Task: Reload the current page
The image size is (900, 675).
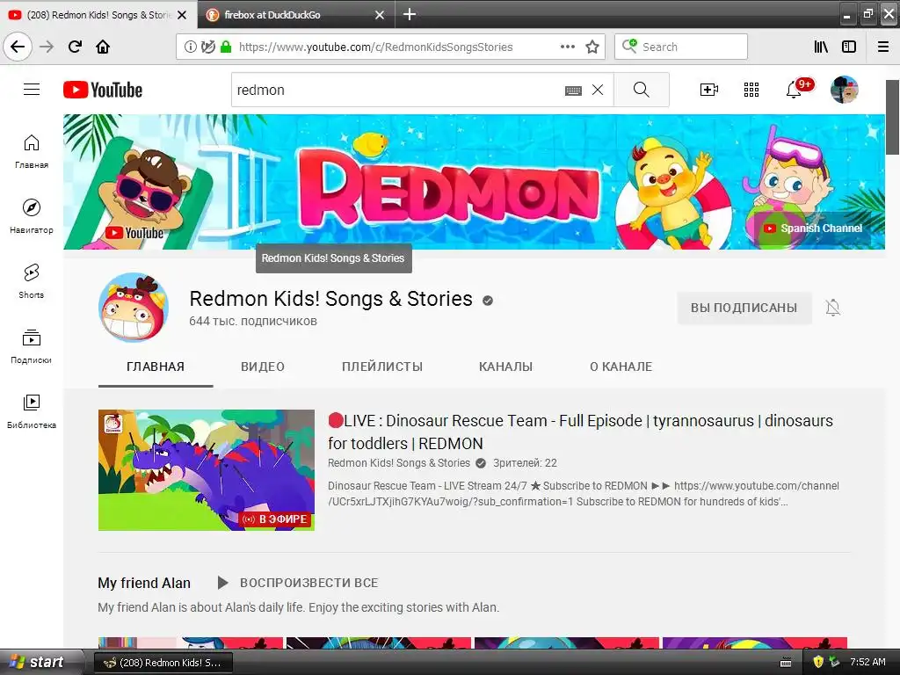Action: point(75,47)
